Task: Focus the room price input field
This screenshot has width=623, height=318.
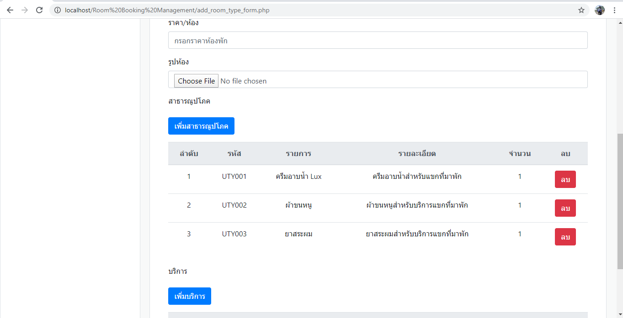Action: pyautogui.click(x=378, y=41)
